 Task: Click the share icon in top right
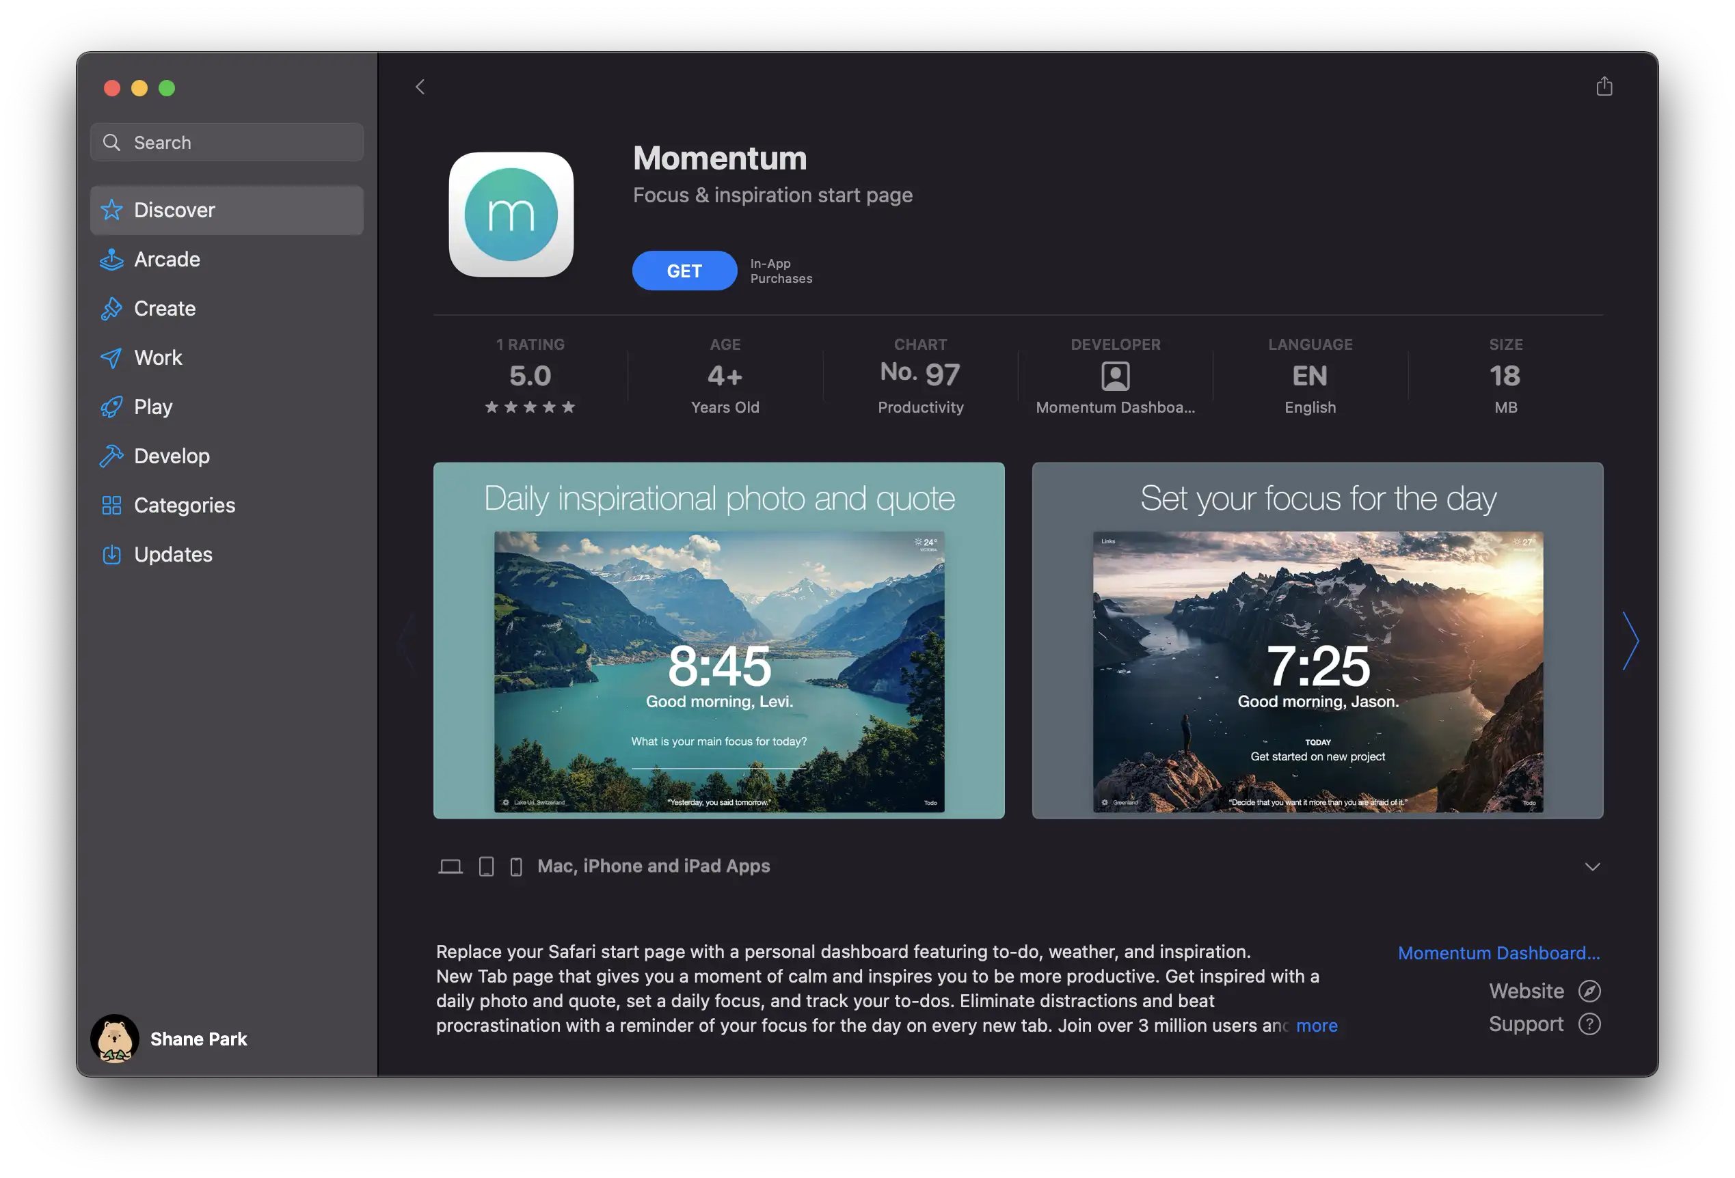click(x=1604, y=87)
